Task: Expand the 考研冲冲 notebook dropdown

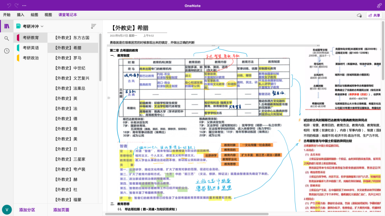Action: pyautogui.click(x=42, y=26)
